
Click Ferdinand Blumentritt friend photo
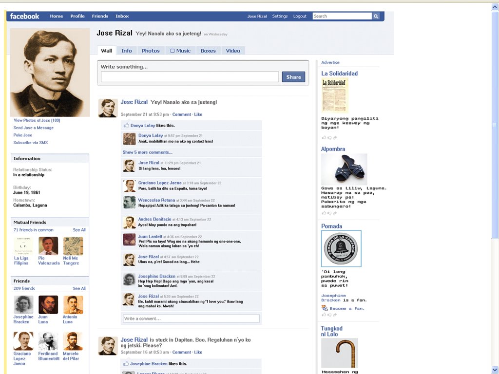pos(48,341)
